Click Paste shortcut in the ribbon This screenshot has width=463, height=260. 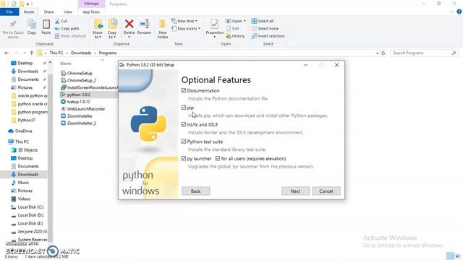pyautogui.click(x=70, y=36)
